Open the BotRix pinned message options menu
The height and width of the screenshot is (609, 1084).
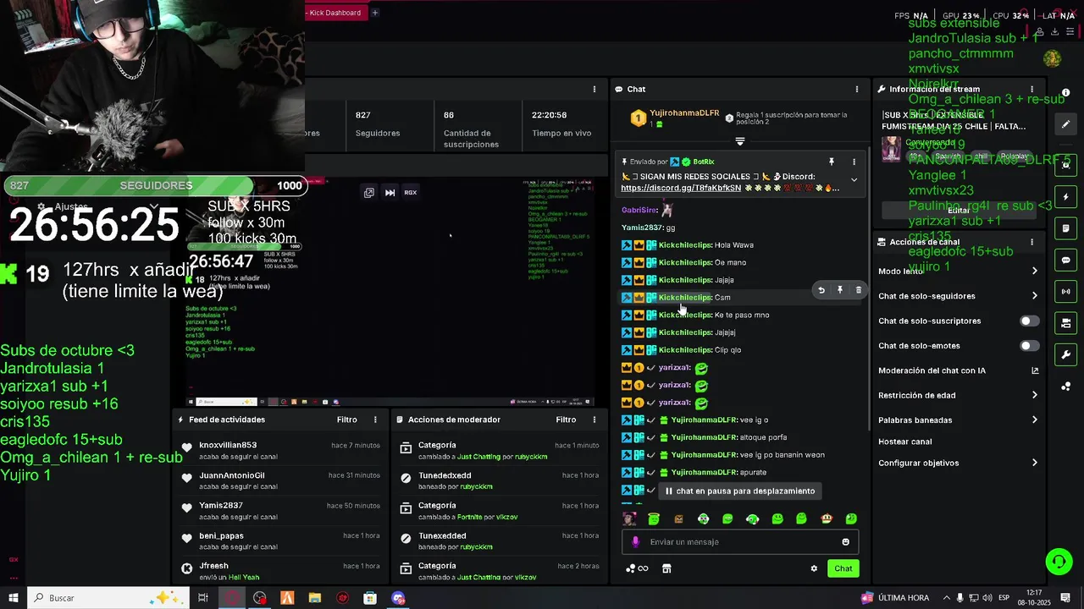tap(854, 162)
